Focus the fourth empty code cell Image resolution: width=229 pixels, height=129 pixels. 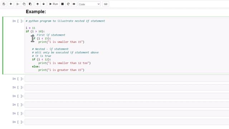pos(127,105)
